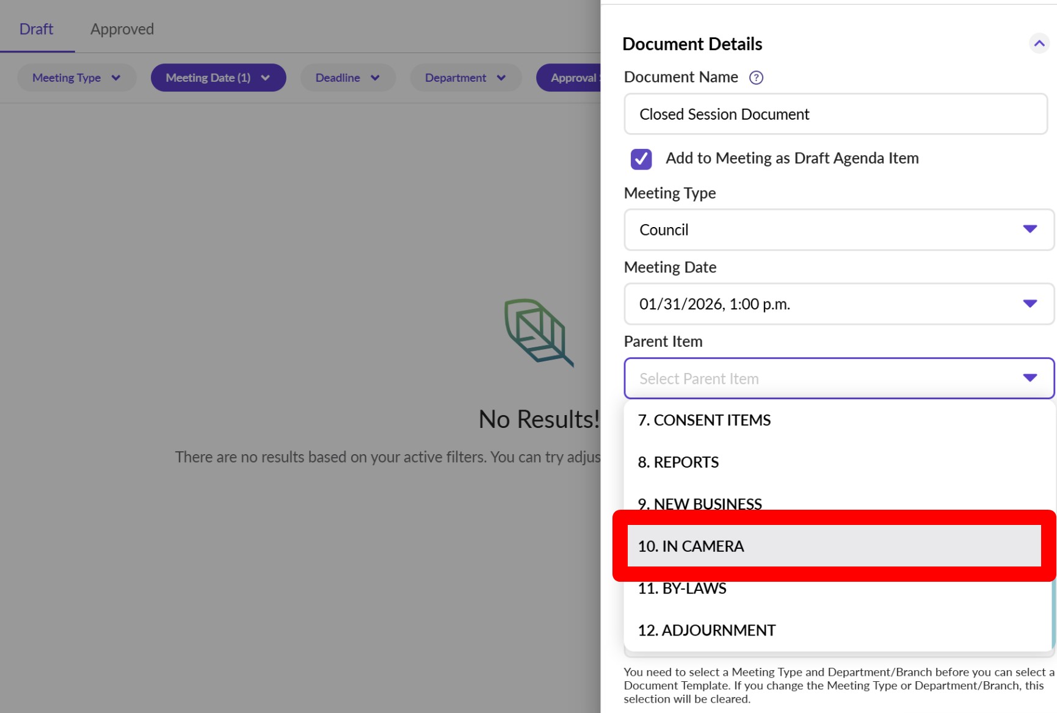Open the Meeting Type filter
Image resolution: width=1057 pixels, height=713 pixels.
click(76, 78)
